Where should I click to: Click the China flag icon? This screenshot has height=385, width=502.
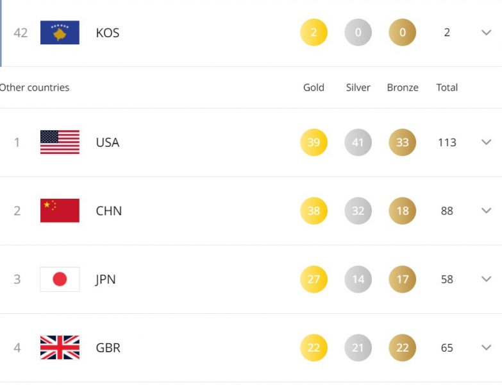pyautogui.click(x=60, y=210)
